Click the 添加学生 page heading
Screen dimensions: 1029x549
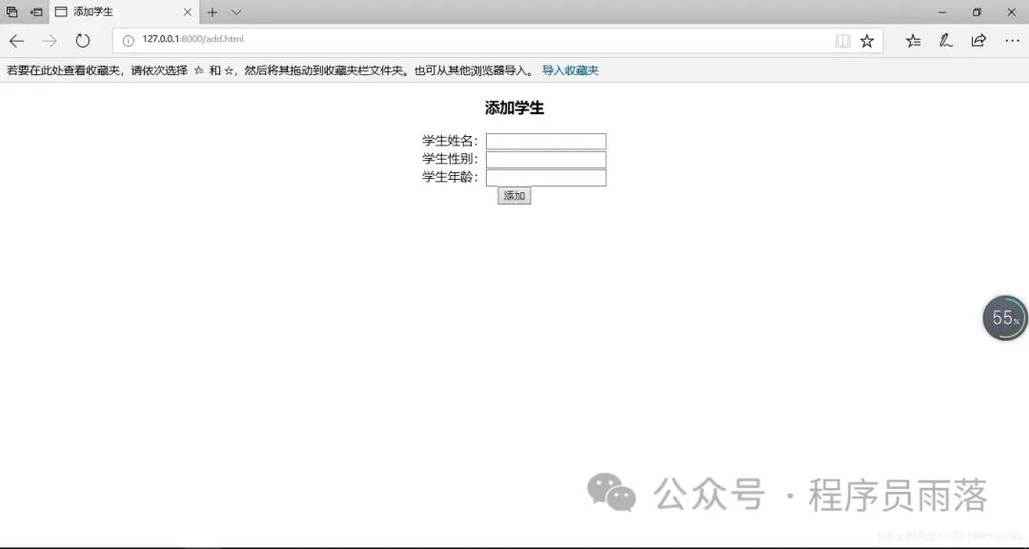pos(514,108)
